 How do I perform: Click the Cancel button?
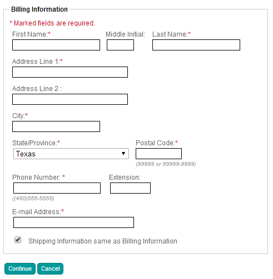click(51, 268)
